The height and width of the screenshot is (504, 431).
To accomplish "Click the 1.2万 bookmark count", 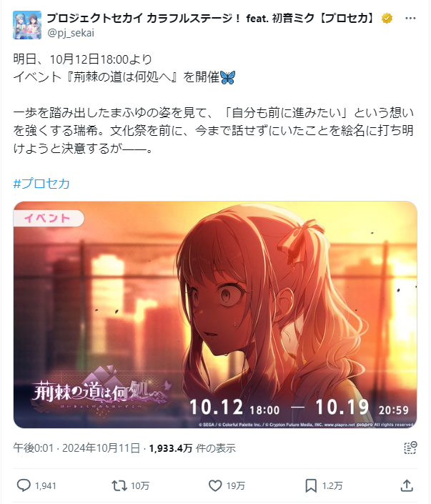I will (x=332, y=485).
